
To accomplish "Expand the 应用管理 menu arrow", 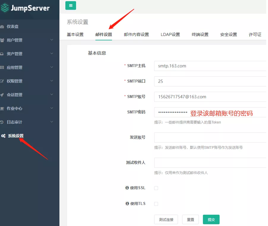I will pos(52,67).
